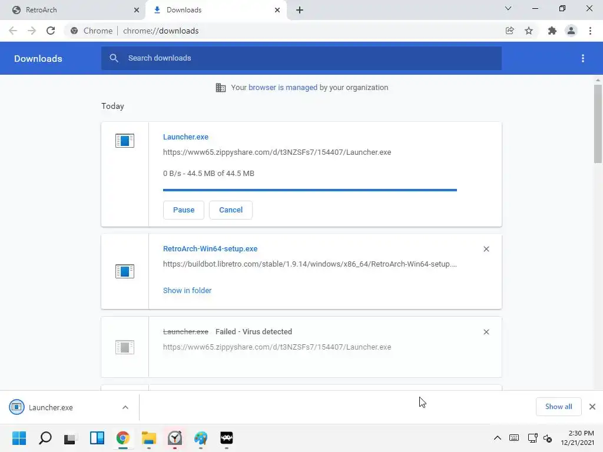Expand Launcher.exe options in download shelf
603x452 pixels.
pyautogui.click(x=125, y=407)
